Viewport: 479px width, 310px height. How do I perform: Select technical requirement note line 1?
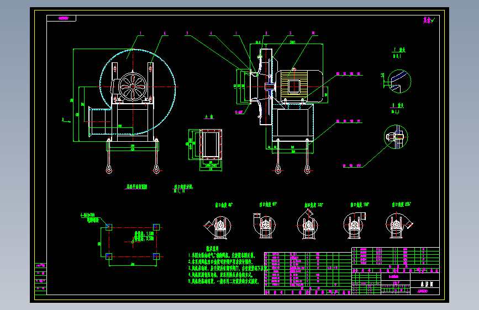point(222,255)
